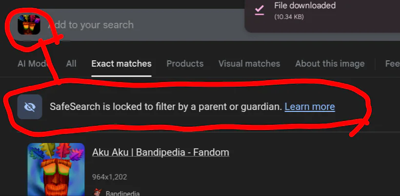
Task: Focus the "Add to your search" field
Action: point(93,25)
